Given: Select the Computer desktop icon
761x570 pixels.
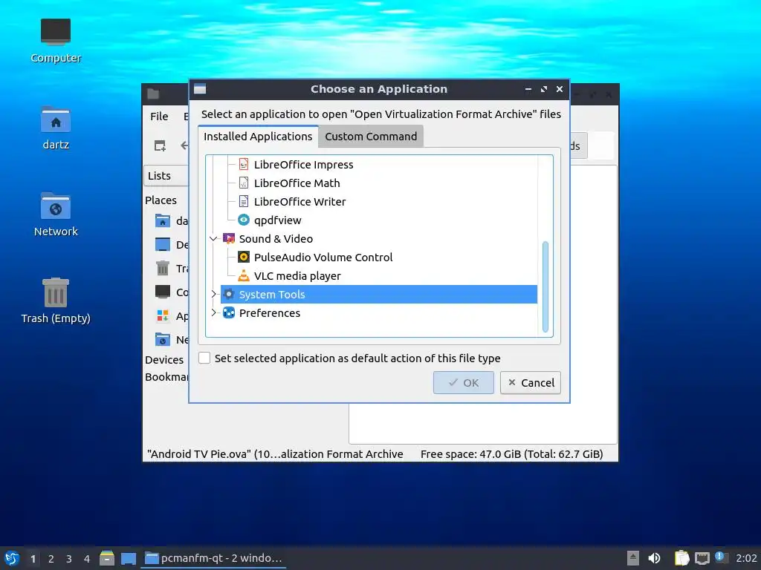Looking at the screenshot, I should [x=55, y=41].
